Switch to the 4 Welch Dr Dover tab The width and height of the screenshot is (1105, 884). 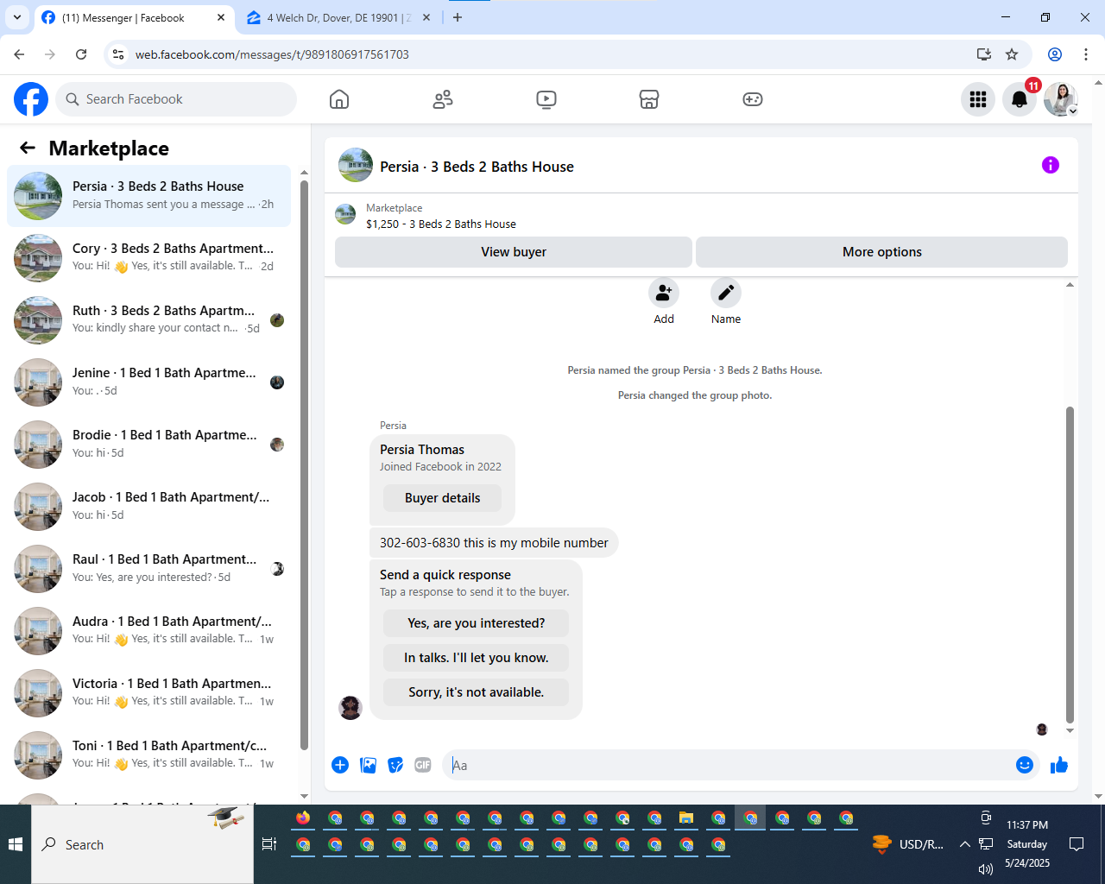338,17
